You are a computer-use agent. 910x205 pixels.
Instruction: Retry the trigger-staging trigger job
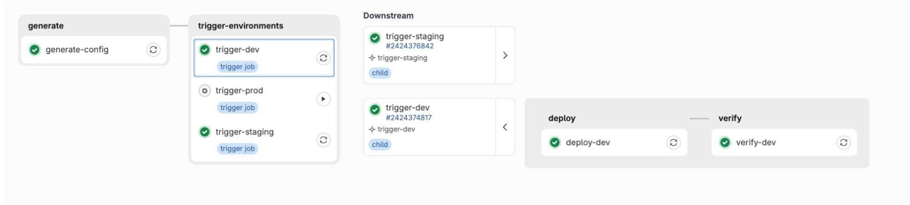pos(323,140)
